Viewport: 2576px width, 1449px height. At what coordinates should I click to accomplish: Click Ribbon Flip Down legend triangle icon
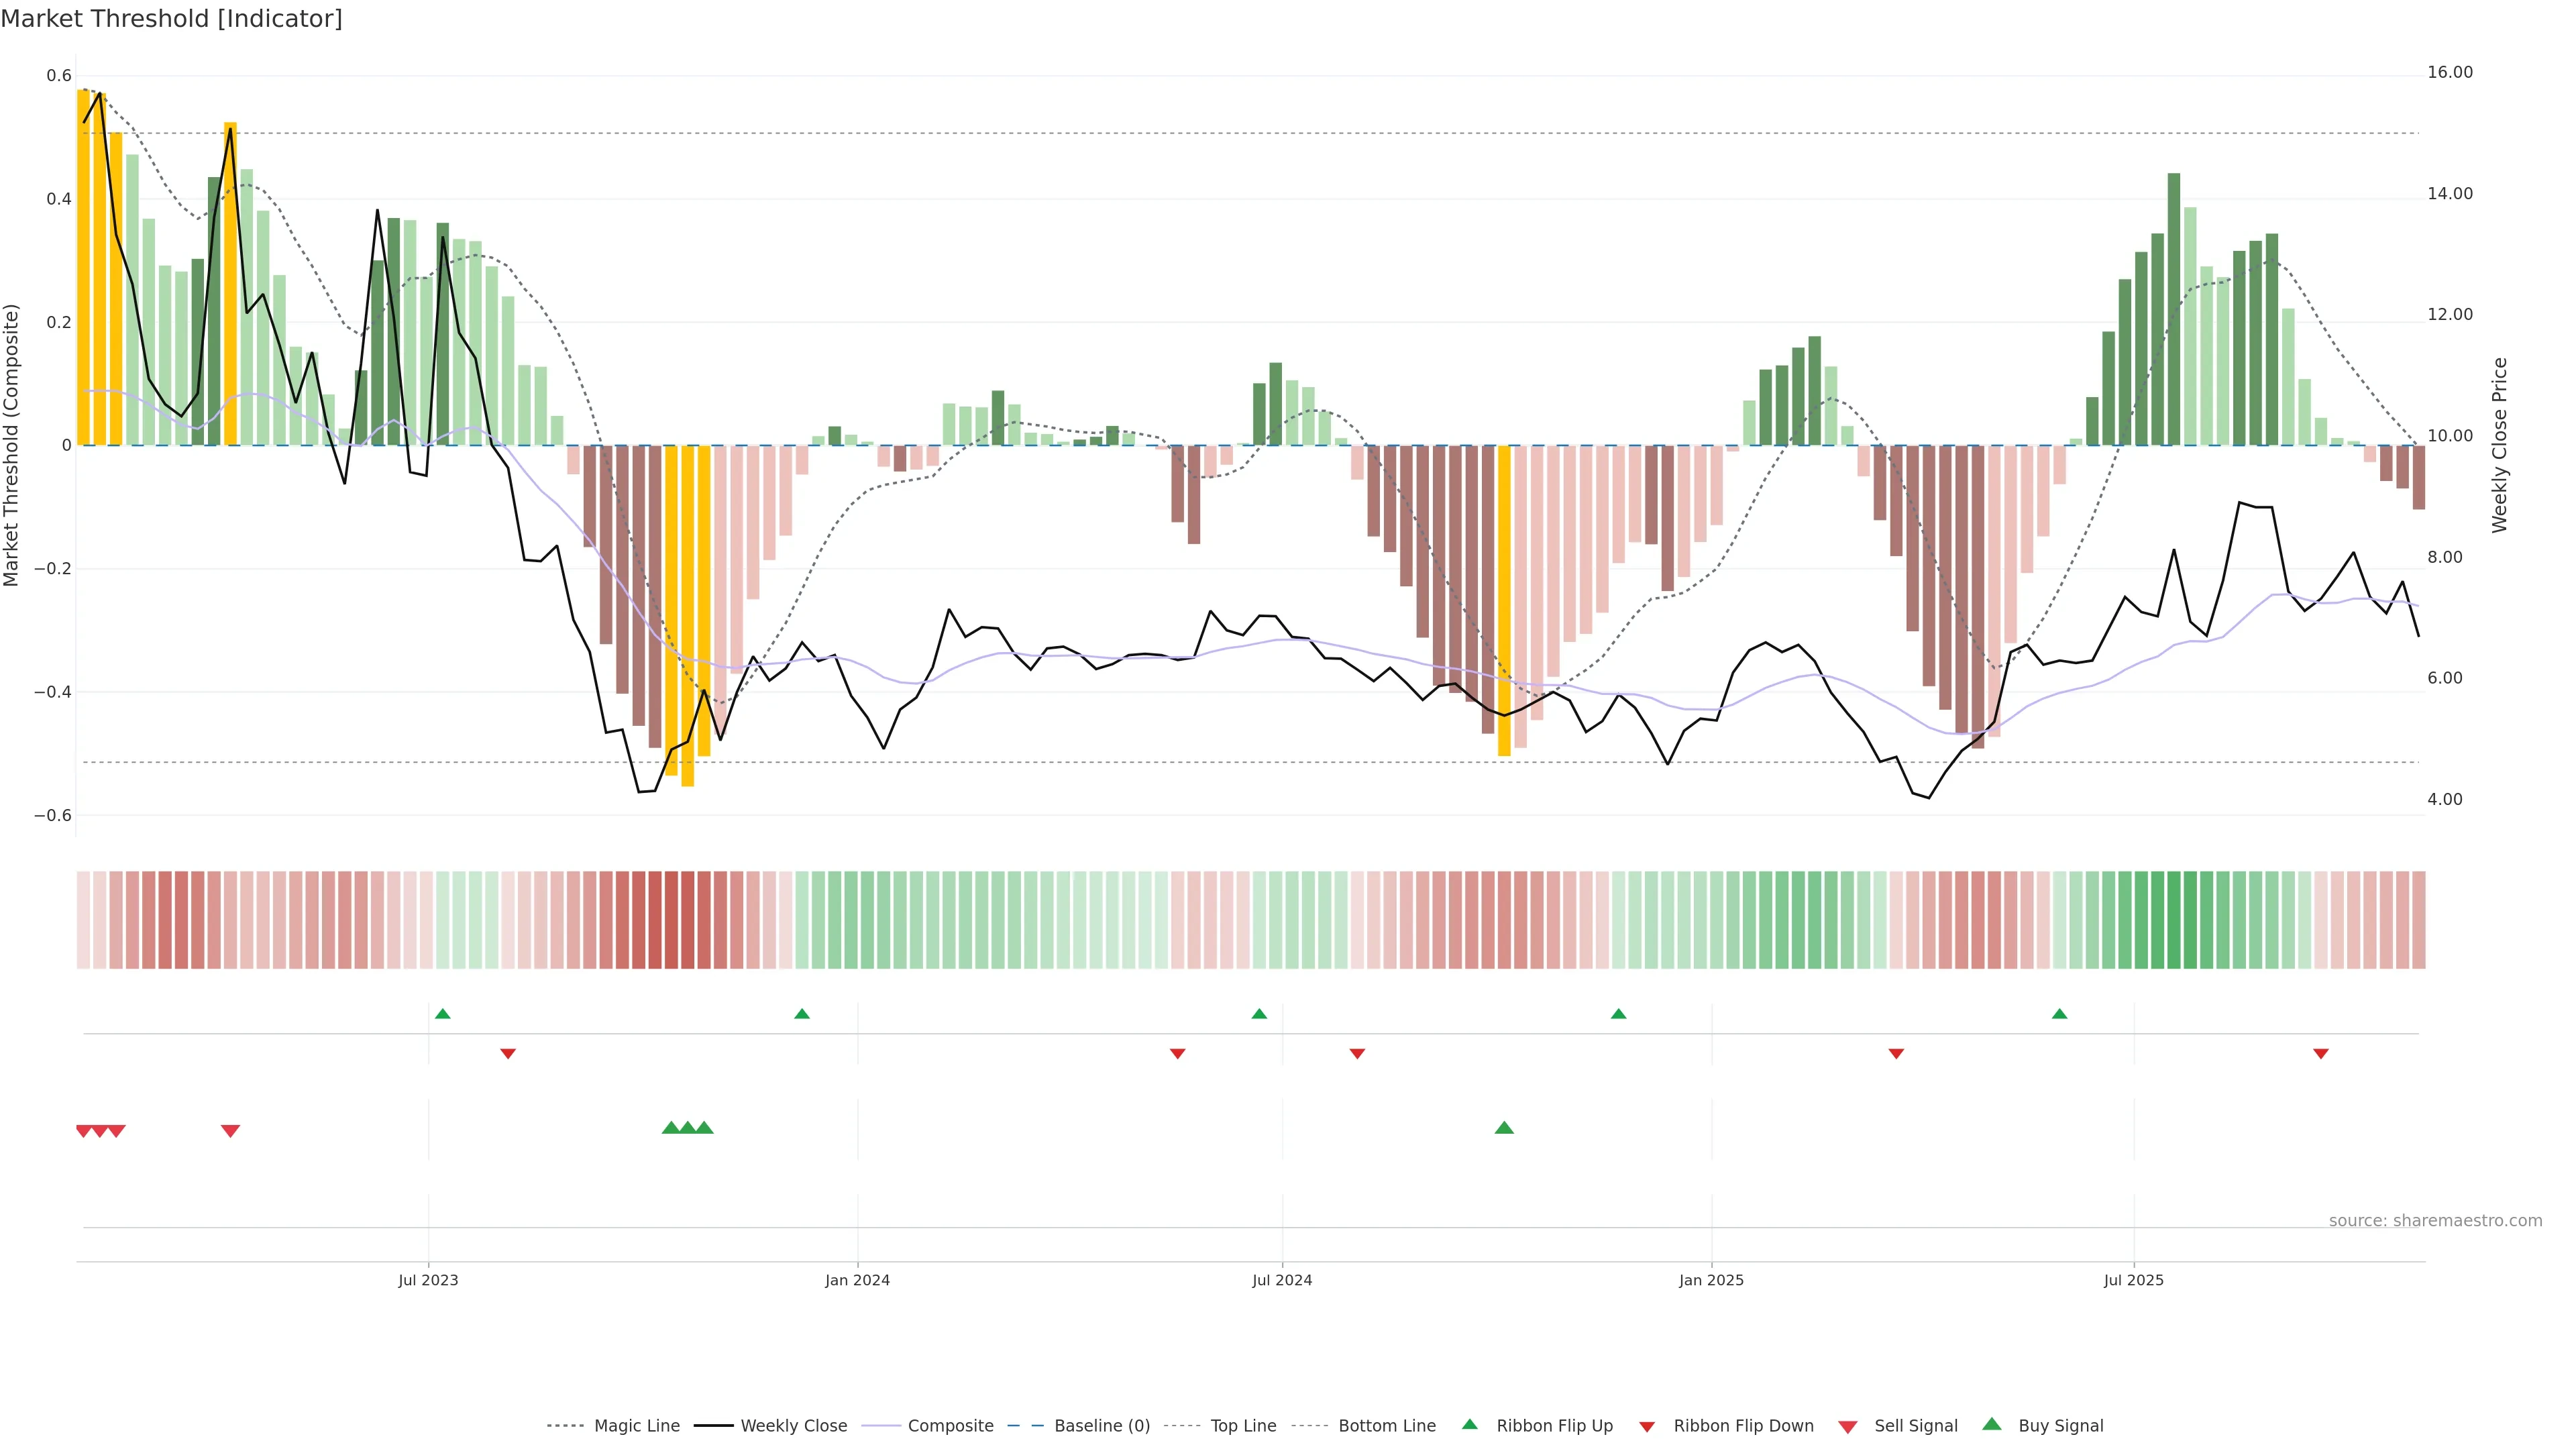(1647, 1427)
